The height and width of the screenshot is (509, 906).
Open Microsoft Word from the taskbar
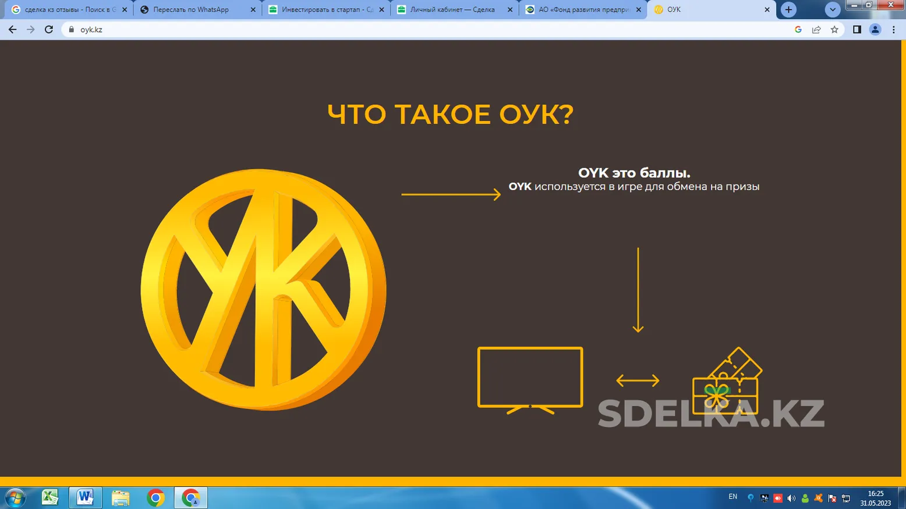85,497
